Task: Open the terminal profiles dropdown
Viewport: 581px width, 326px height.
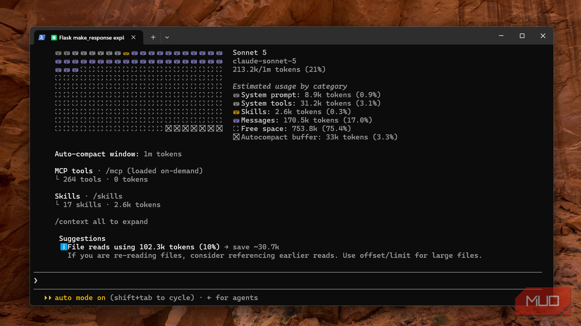Action: tap(167, 37)
